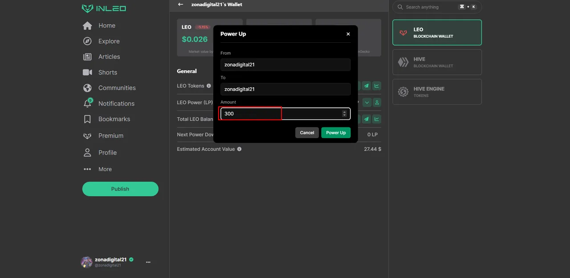This screenshot has width=570, height=278.
Task: Click the HIVE wallet logo icon
Action: click(x=403, y=62)
